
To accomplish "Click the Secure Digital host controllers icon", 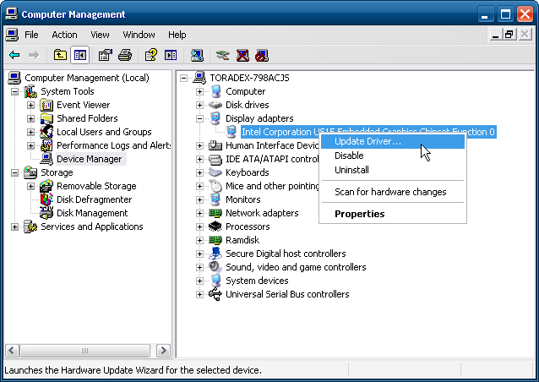I will [x=215, y=254].
